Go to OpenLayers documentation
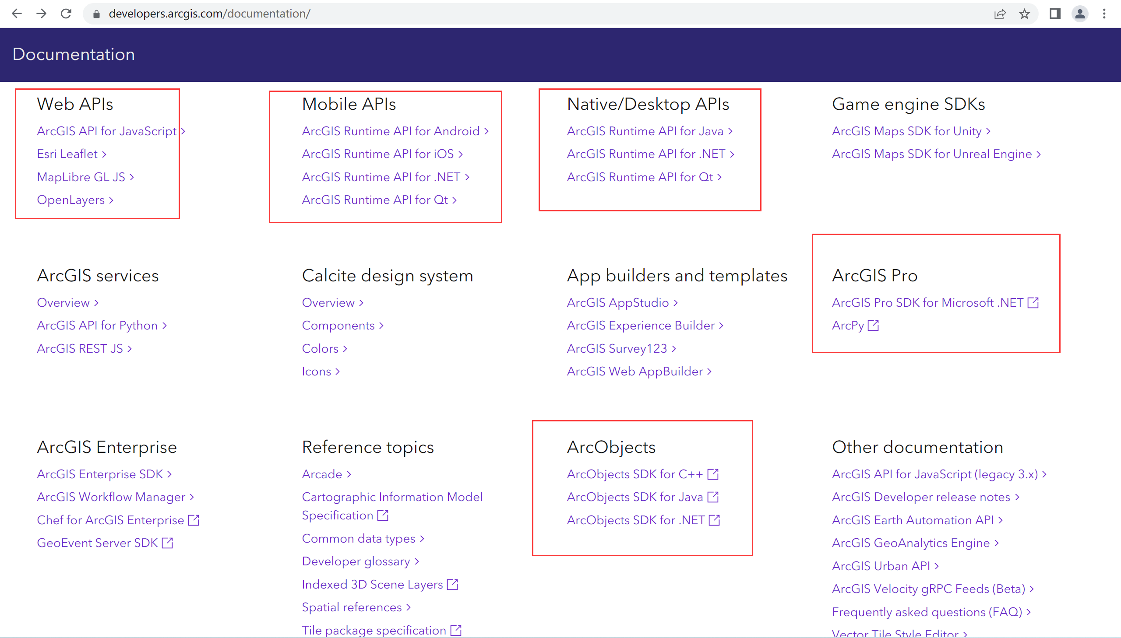The width and height of the screenshot is (1121, 638). pyautogui.click(x=75, y=200)
